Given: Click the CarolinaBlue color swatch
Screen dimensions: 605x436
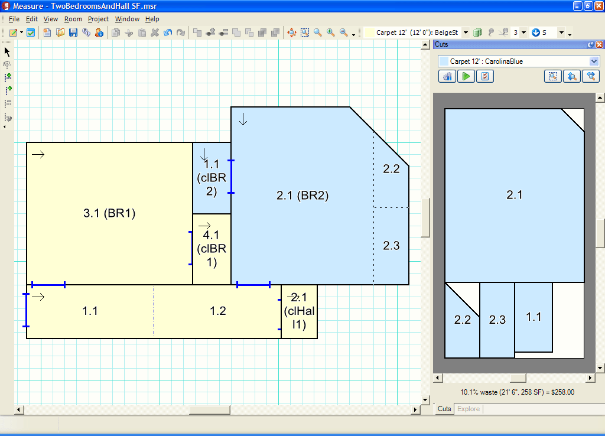Looking at the screenshot, I should click(444, 61).
